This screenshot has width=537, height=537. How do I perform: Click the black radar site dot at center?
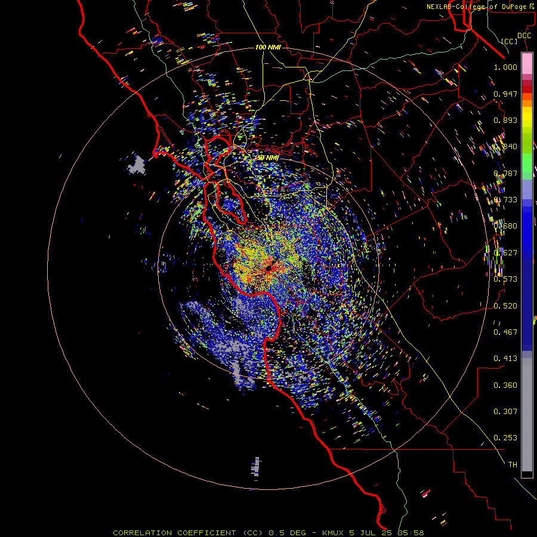pyautogui.click(x=268, y=268)
